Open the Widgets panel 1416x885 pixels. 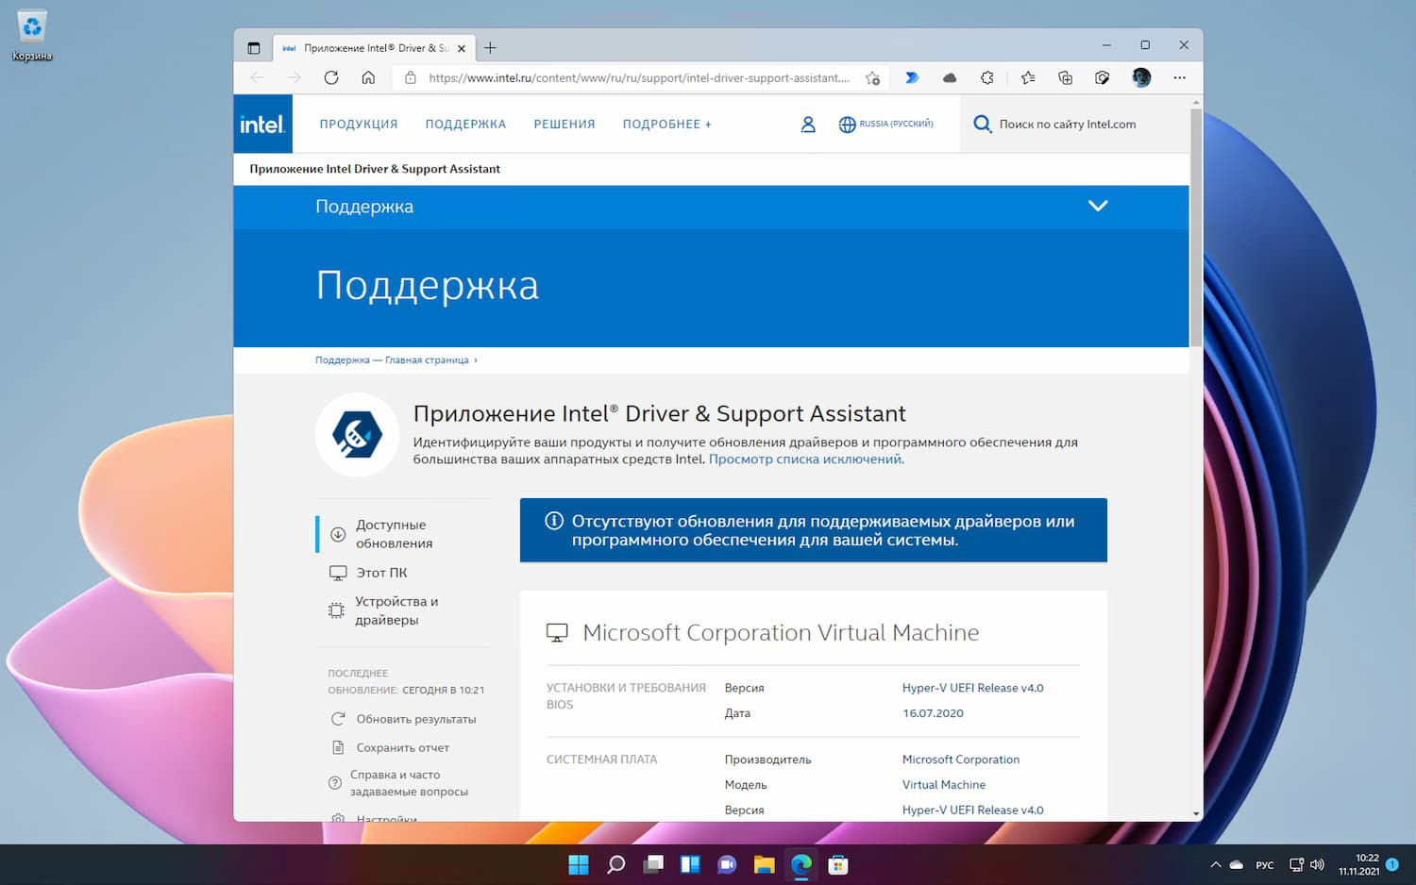coord(690,864)
